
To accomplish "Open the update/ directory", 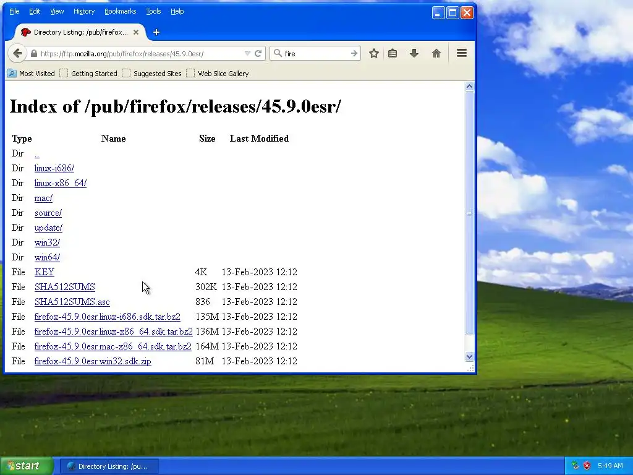I will (48, 228).
